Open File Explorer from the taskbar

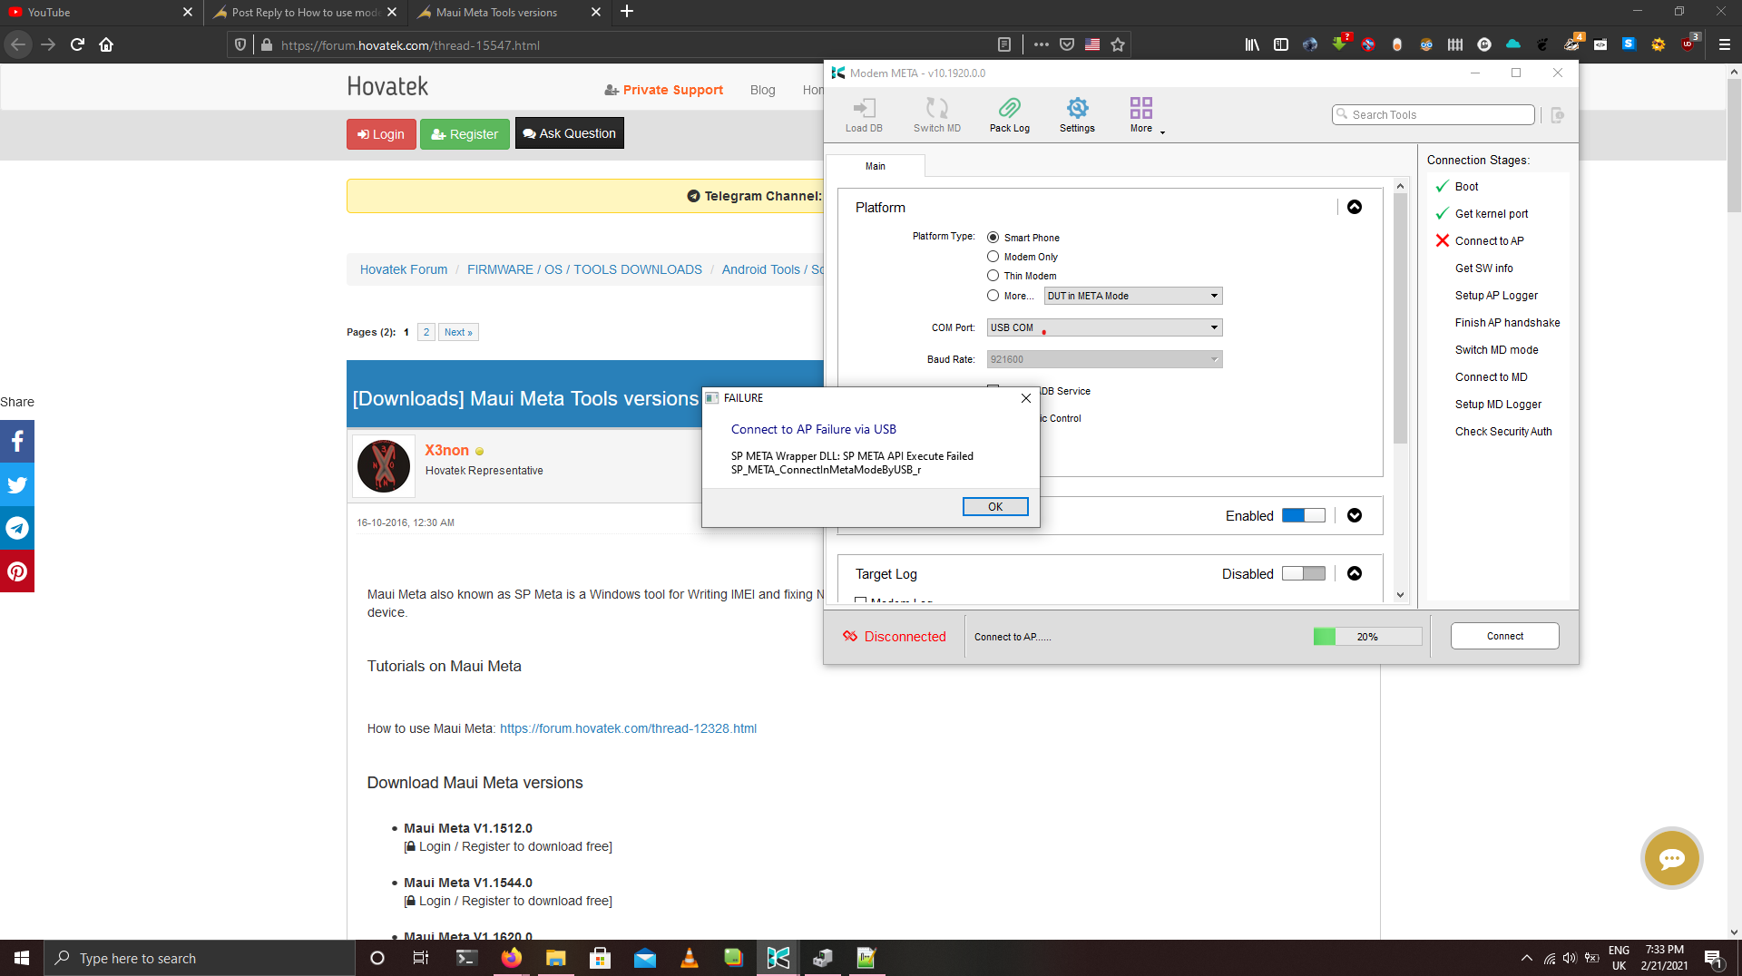click(555, 958)
